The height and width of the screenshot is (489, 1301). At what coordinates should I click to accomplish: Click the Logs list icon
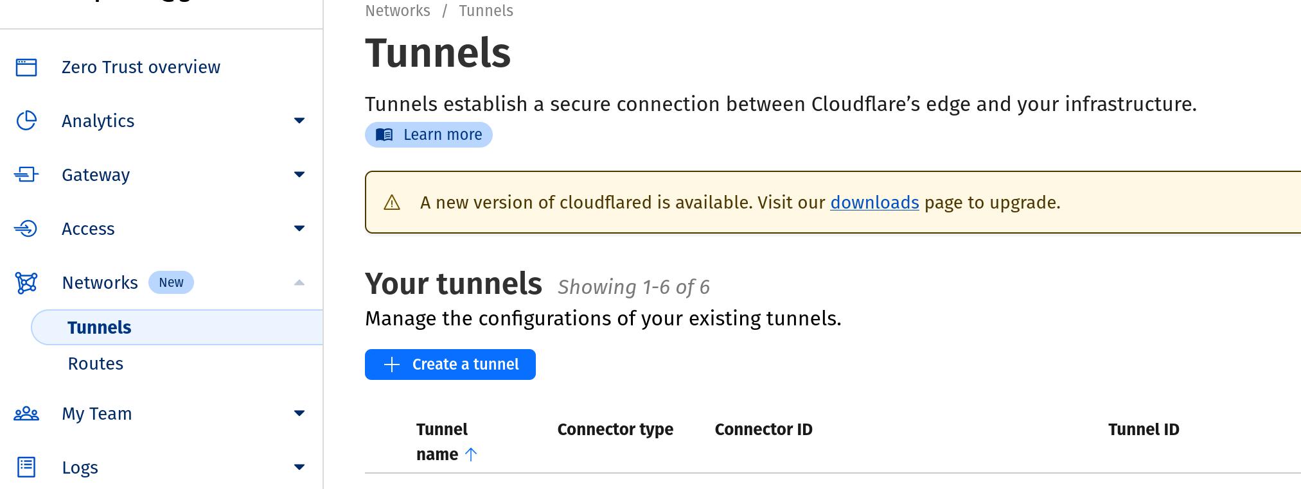(26, 467)
